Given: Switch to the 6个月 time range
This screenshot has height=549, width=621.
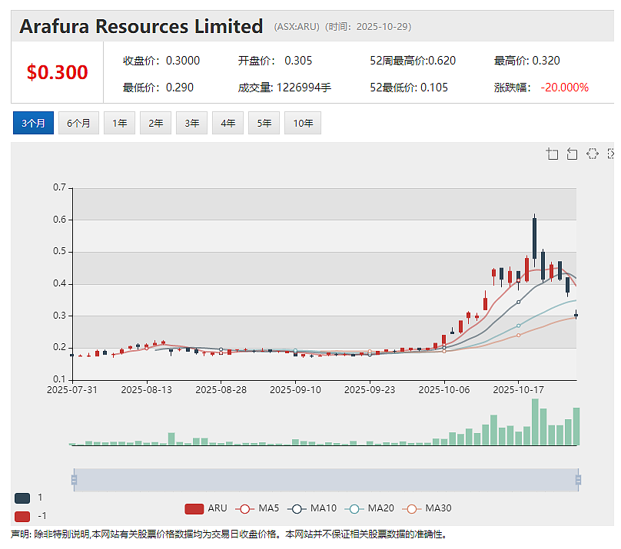Looking at the screenshot, I should click(78, 123).
